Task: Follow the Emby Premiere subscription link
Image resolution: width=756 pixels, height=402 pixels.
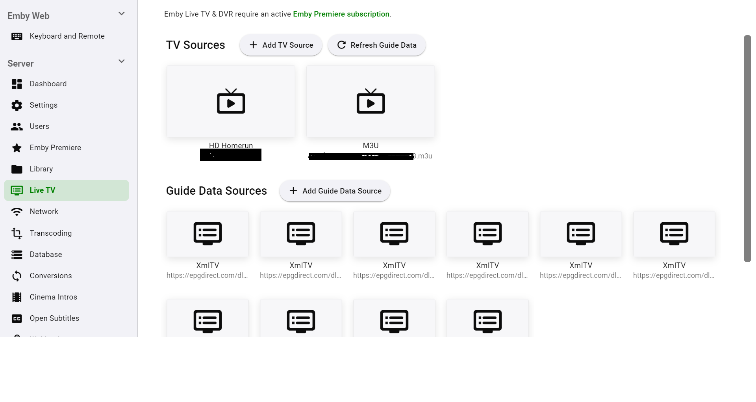Action: pos(341,14)
